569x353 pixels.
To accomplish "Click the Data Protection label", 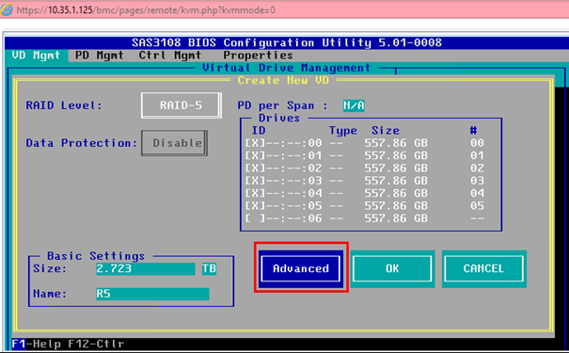I will [x=82, y=143].
